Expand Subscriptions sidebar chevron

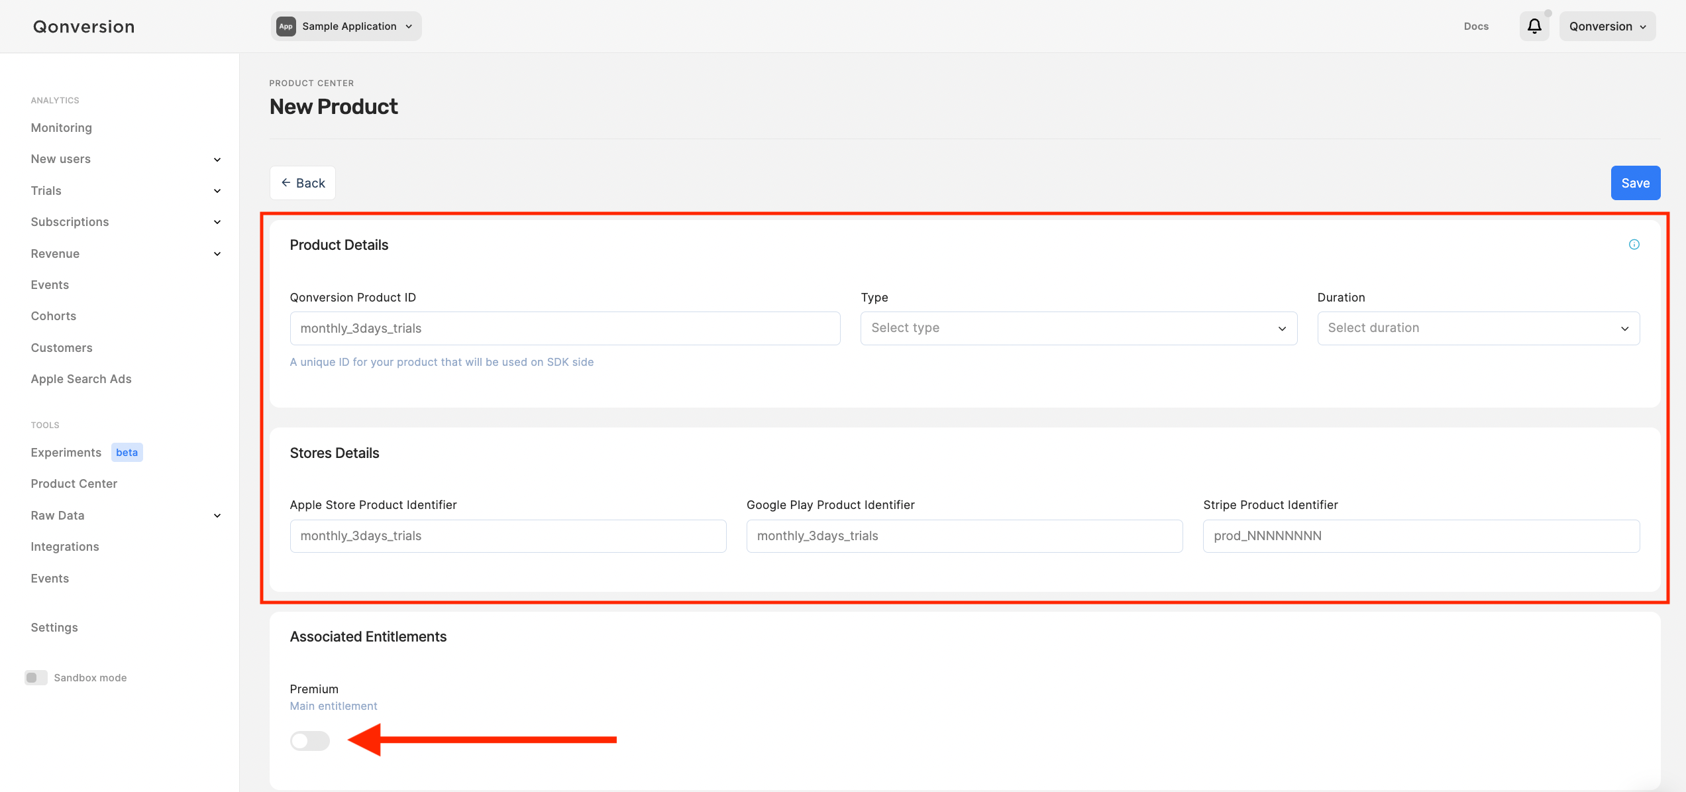[217, 222]
